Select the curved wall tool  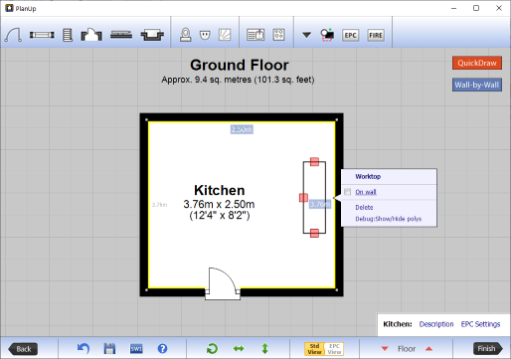13,35
